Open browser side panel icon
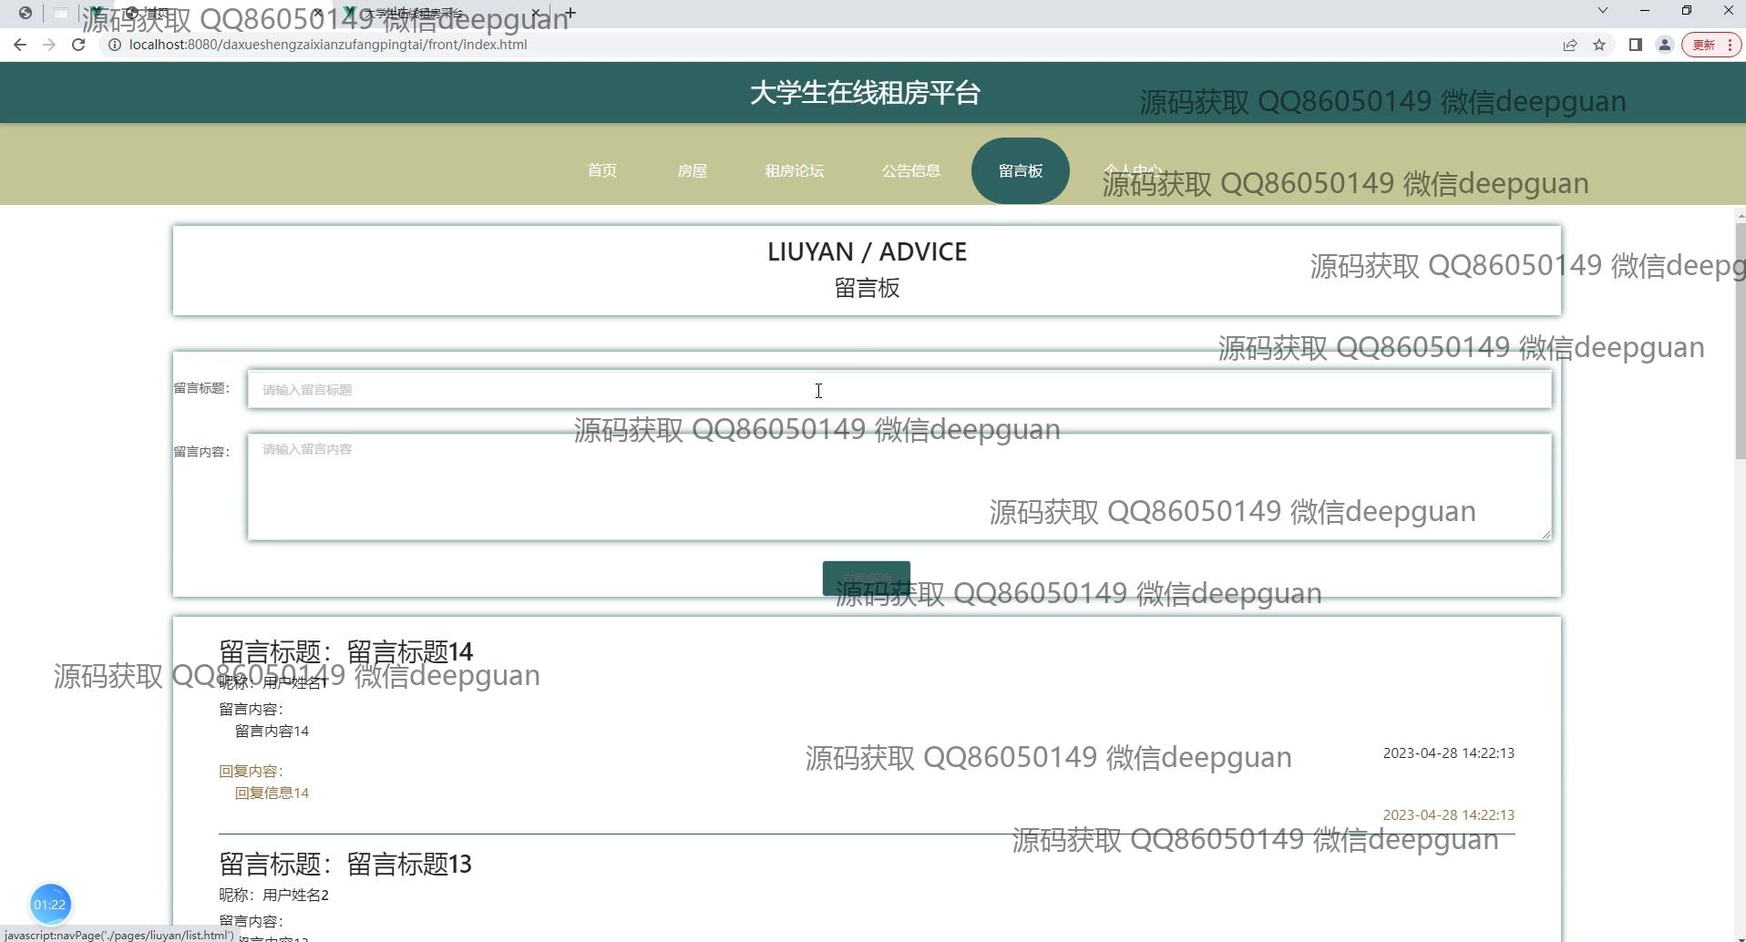This screenshot has height=942, width=1746. 1636,45
